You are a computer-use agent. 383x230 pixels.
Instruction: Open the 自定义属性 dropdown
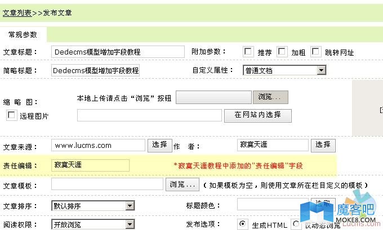click(x=284, y=70)
